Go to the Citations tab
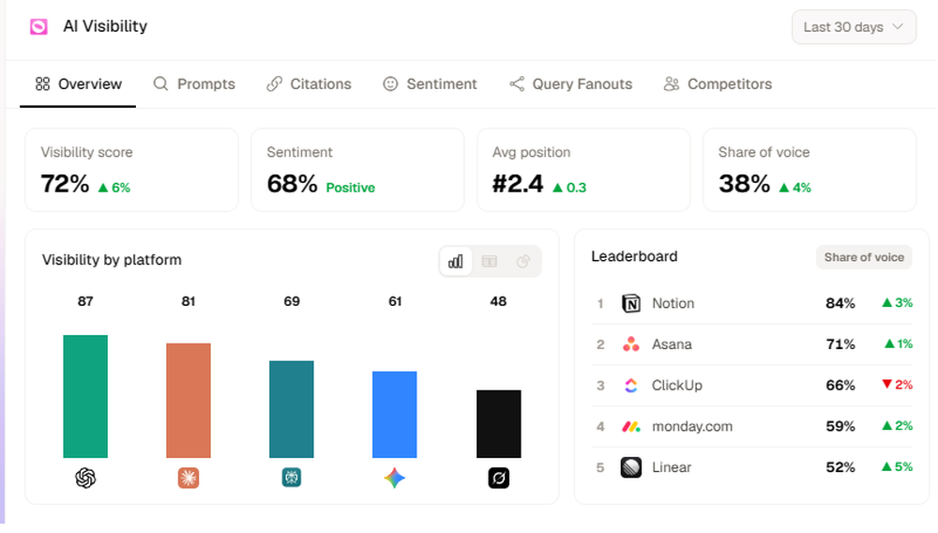 click(x=309, y=84)
